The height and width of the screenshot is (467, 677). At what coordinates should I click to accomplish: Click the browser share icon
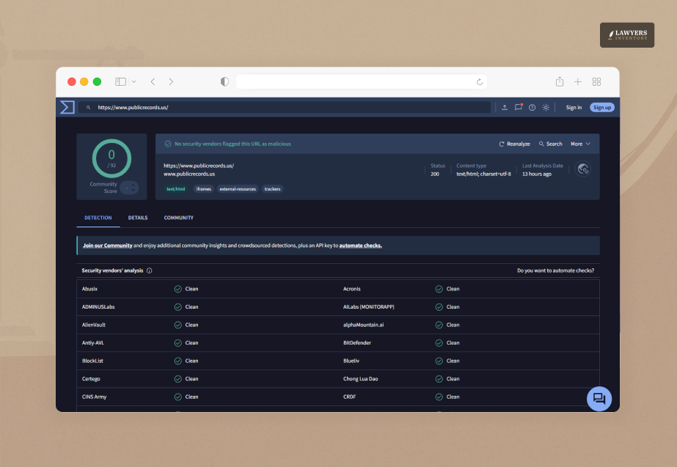click(x=560, y=81)
